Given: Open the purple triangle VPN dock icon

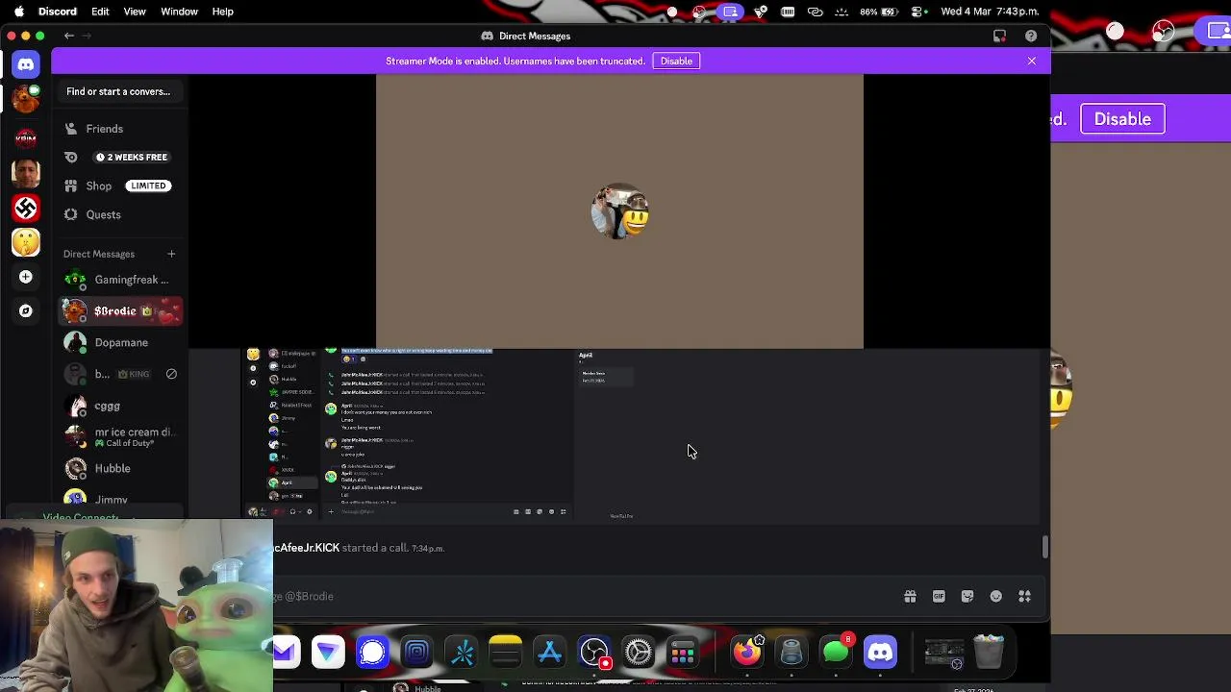Looking at the screenshot, I should [328, 653].
